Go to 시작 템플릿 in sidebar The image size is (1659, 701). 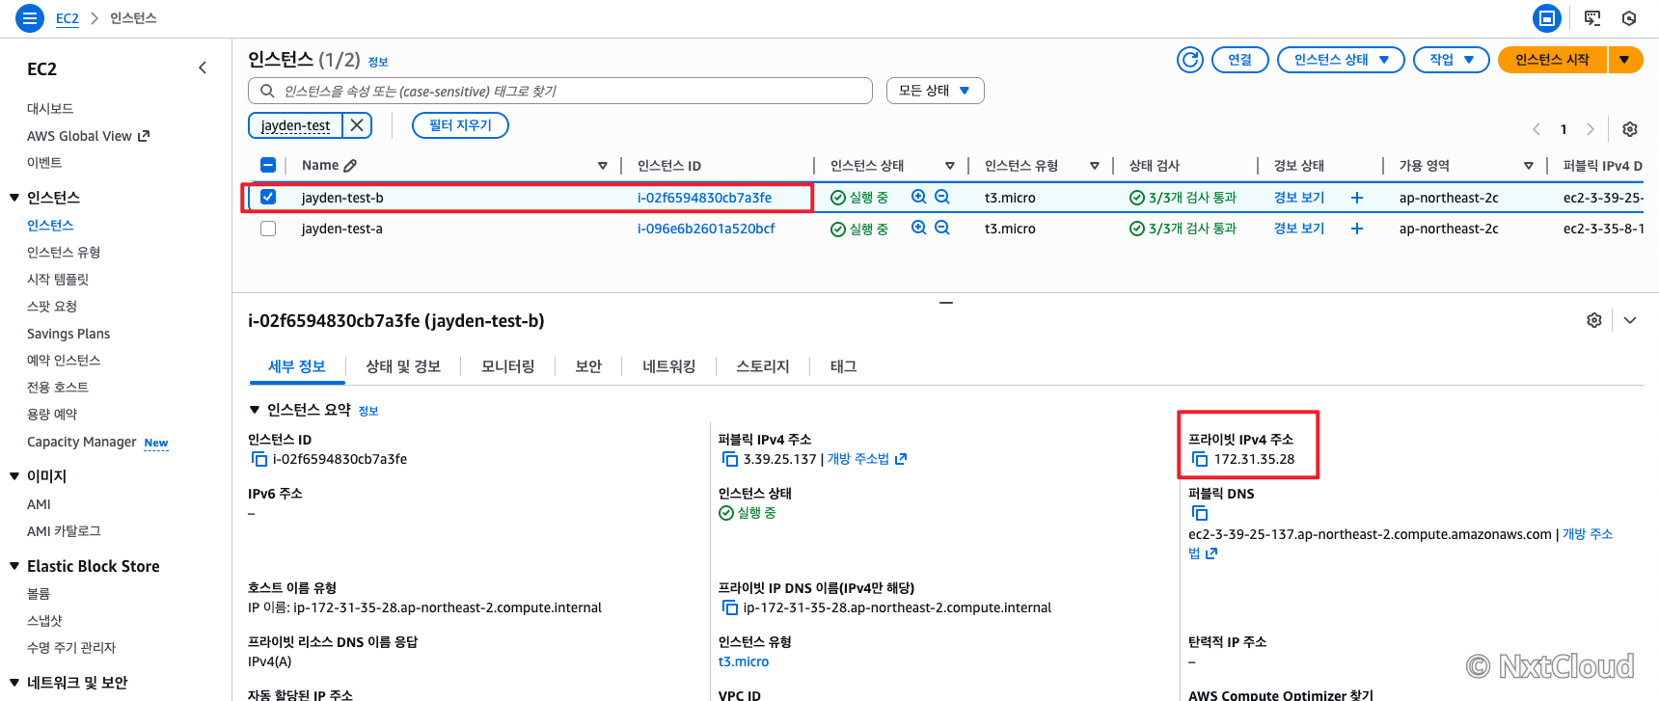pyautogui.click(x=58, y=279)
